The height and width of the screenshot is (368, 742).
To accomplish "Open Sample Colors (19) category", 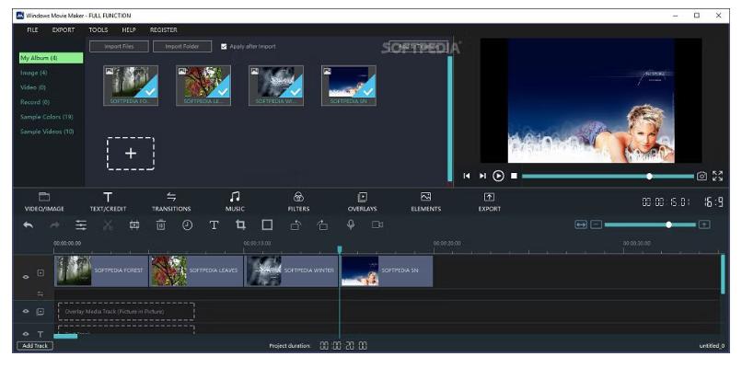I will pyautogui.click(x=46, y=117).
